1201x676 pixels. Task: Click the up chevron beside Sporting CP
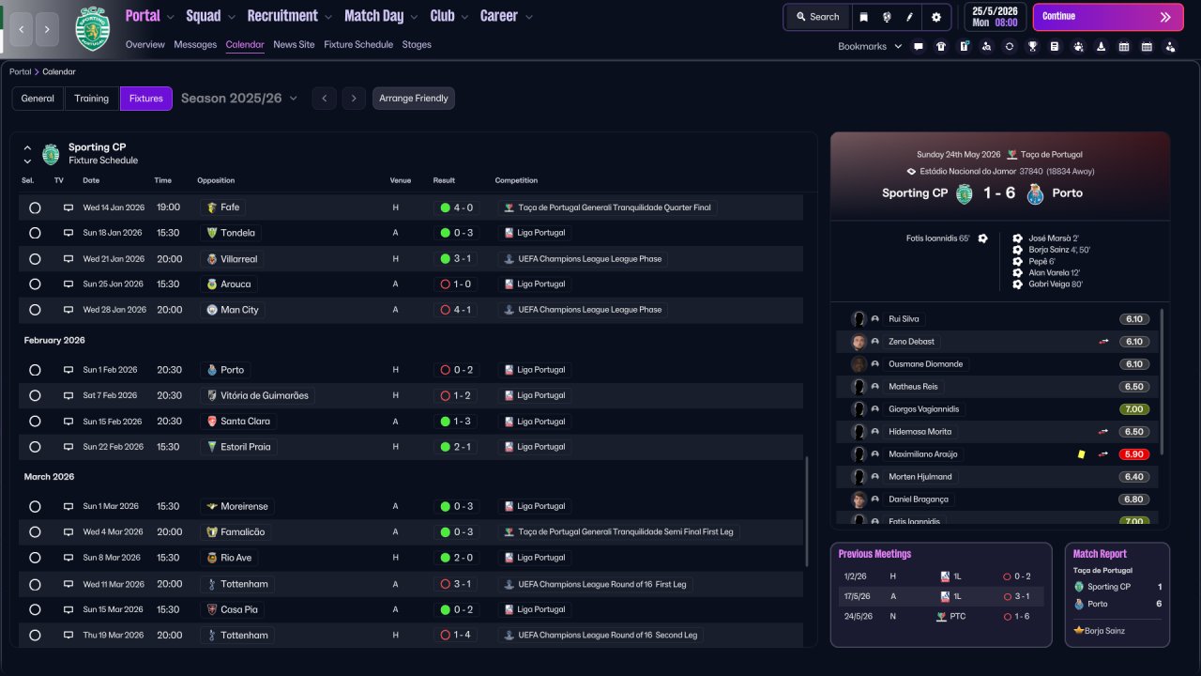click(x=27, y=148)
